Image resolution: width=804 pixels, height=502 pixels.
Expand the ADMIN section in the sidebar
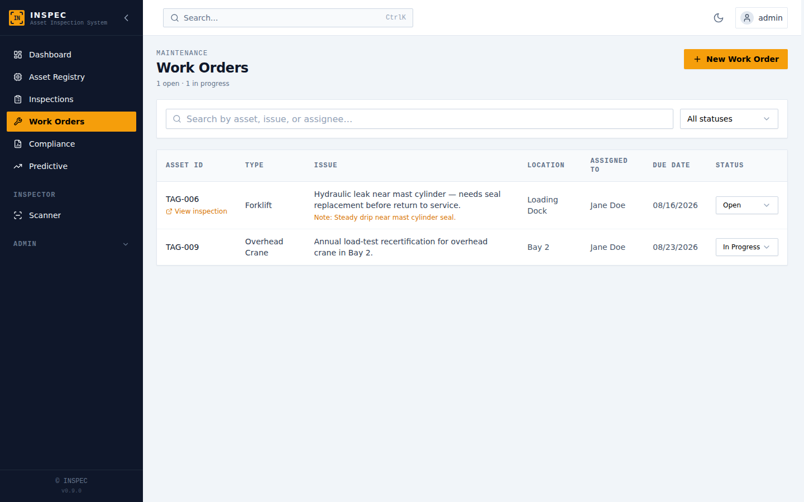point(71,244)
